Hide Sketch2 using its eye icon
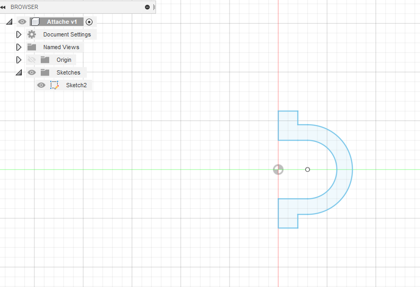 pyautogui.click(x=41, y=85)
